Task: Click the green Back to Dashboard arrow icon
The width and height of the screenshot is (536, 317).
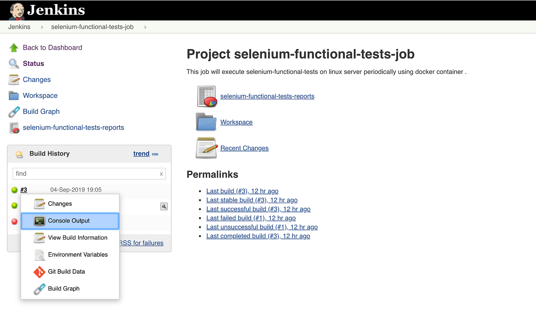Action: tap(13, 47)
